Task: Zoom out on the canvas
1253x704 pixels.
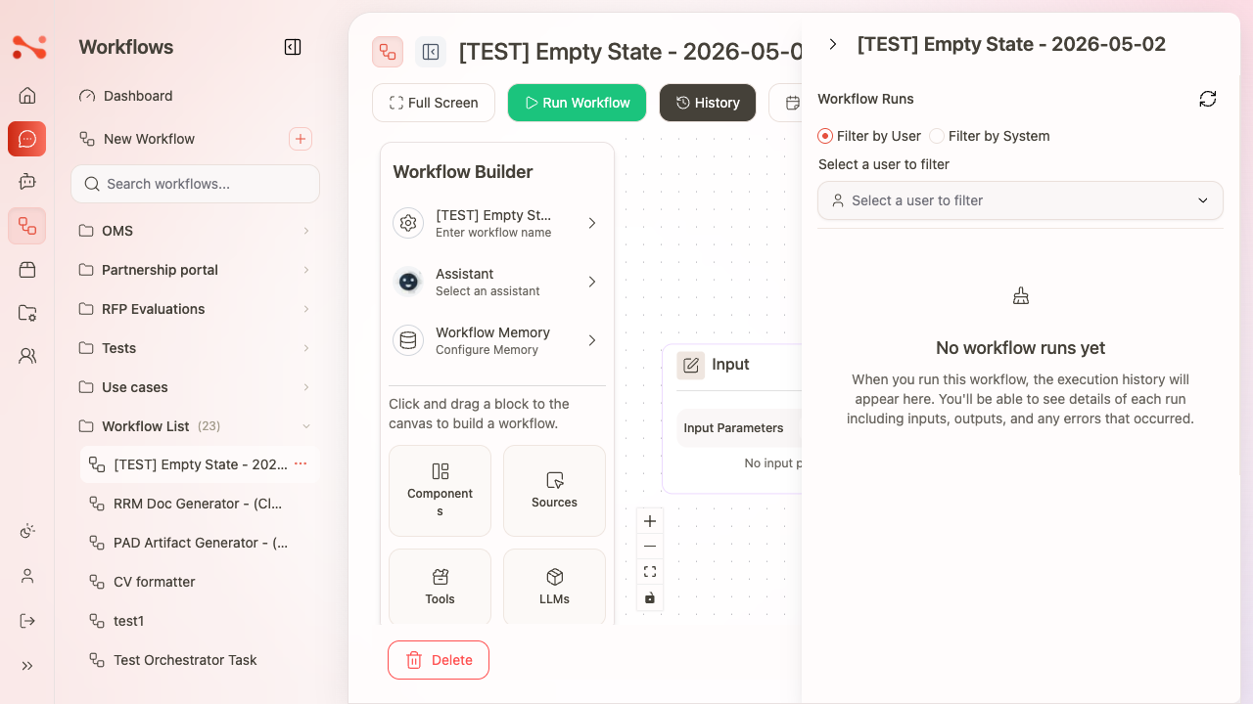Action: click(x=650, y=547)
